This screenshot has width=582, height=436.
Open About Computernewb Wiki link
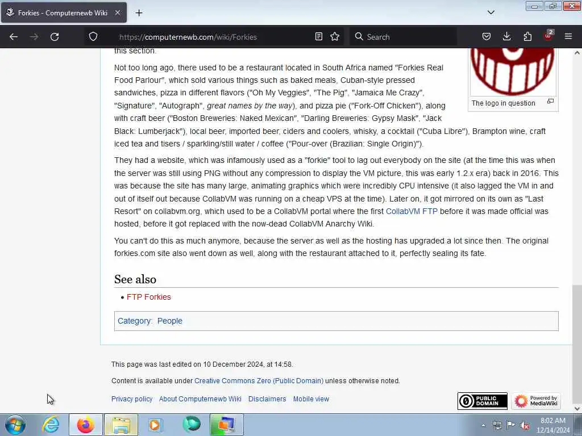point(200,399)
